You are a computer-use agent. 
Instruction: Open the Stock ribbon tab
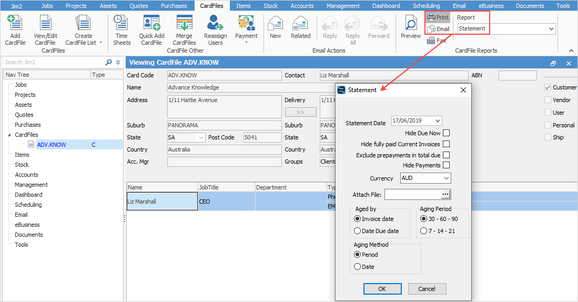tap(270, 6)
